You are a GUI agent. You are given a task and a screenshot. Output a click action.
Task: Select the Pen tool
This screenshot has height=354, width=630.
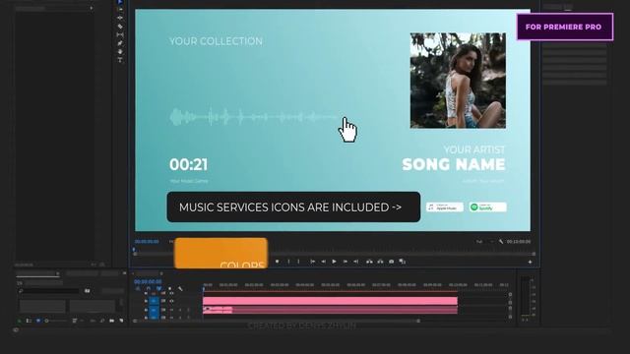coord(120,43)
